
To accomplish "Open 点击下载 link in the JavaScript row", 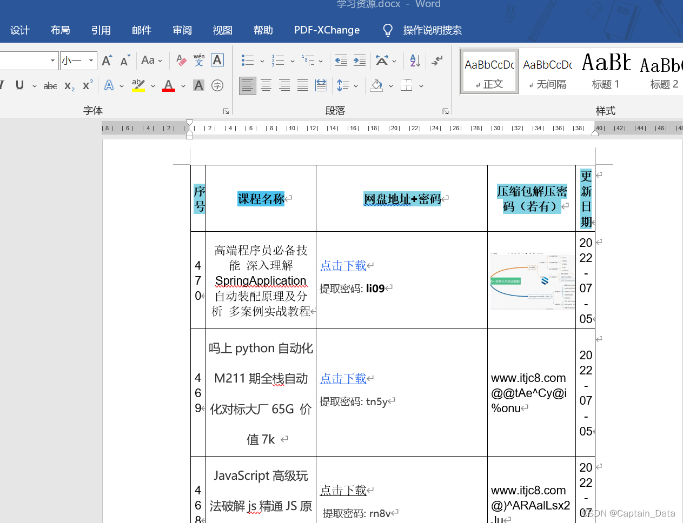I will (343, 491).
